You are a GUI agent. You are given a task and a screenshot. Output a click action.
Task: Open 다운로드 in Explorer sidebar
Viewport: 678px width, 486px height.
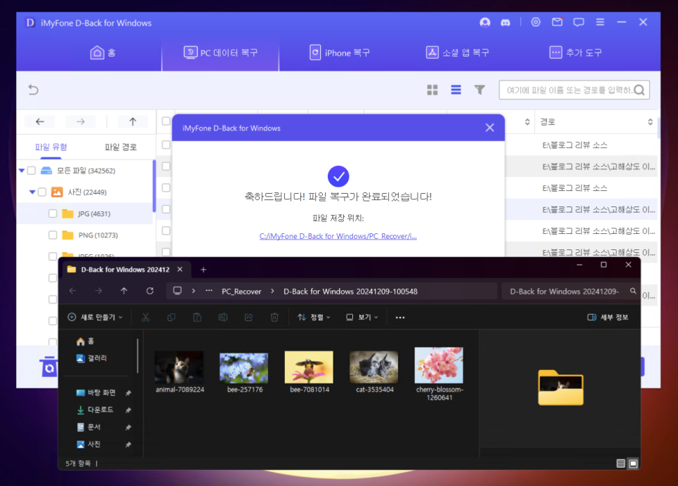pos(95,409)
